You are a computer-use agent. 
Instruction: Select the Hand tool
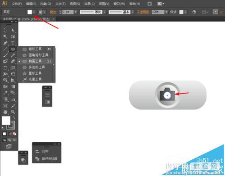(x=5, y=112)
